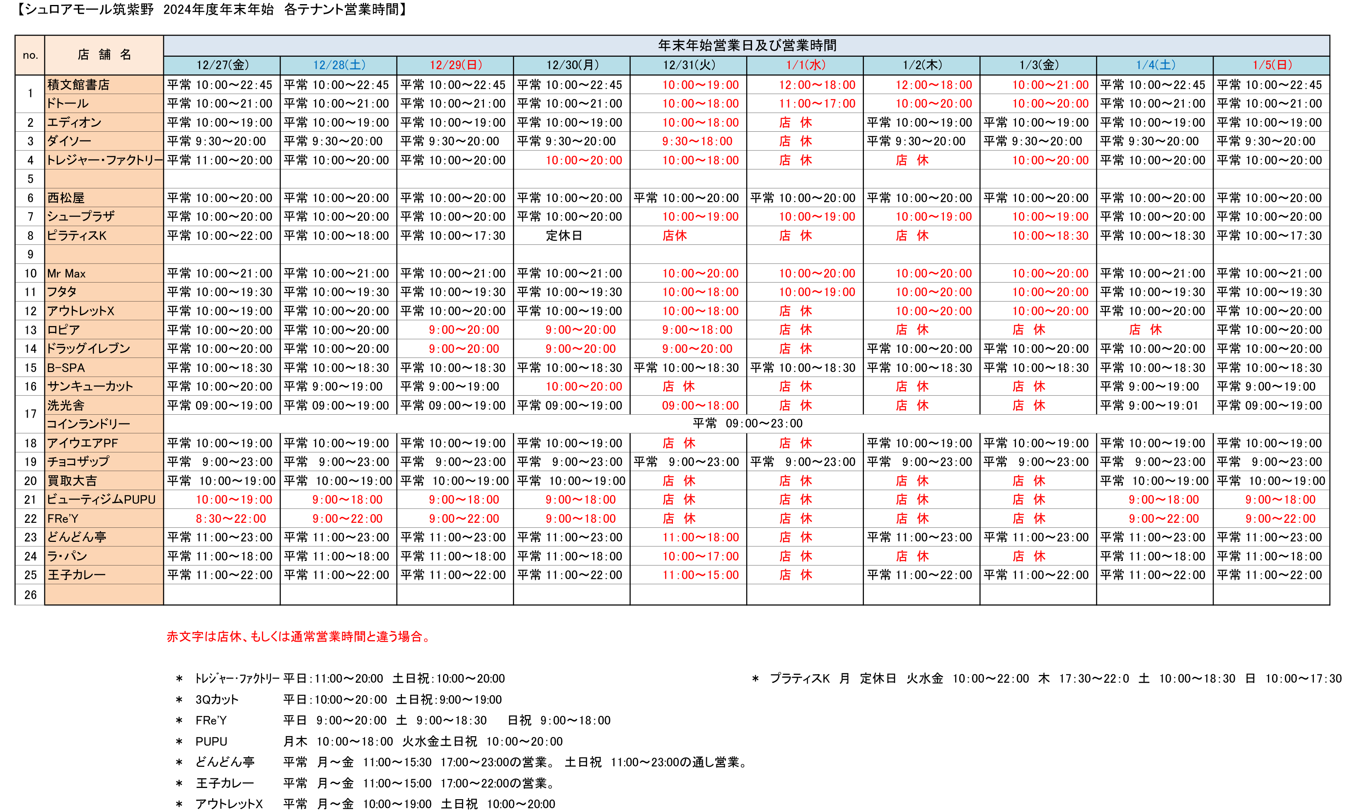The width and height of the screenshot is (1352, 812).
Task: Select the 1/1(水) date header
Action: (x=805, y=65)
